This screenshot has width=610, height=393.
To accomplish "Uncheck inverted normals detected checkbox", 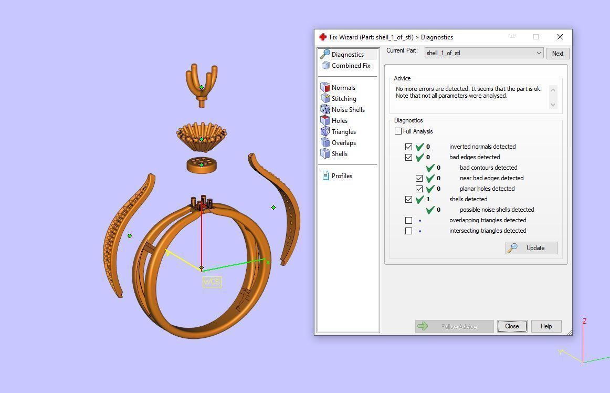I will [408, 147].
